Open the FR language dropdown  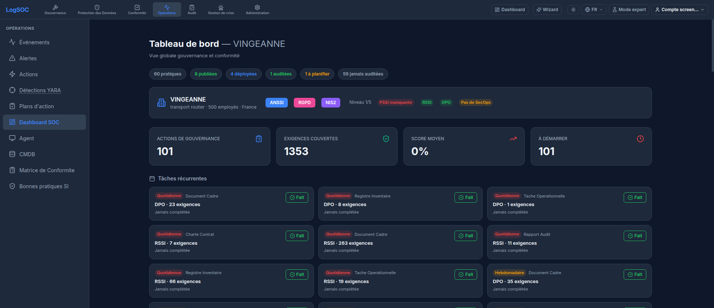[x=594, y=10]
